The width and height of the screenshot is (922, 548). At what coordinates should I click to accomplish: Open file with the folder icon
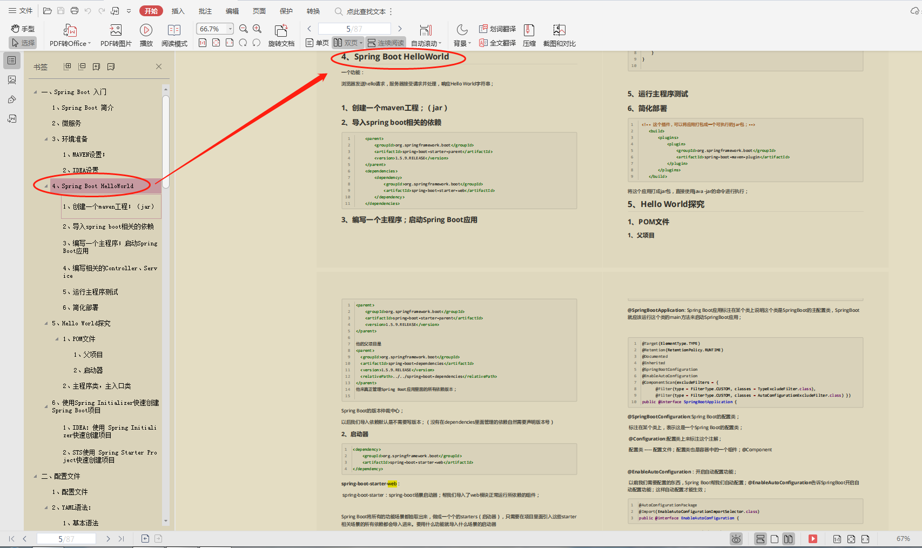tap(48, 11)
